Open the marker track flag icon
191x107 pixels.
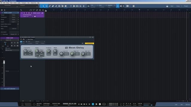[34, 10]
